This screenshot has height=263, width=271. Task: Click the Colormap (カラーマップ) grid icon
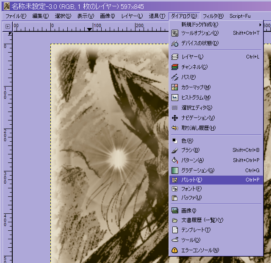pos(175,87)
